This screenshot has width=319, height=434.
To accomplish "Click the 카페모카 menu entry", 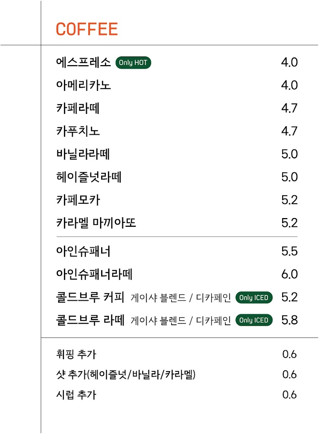I will [x=78, y=200].
